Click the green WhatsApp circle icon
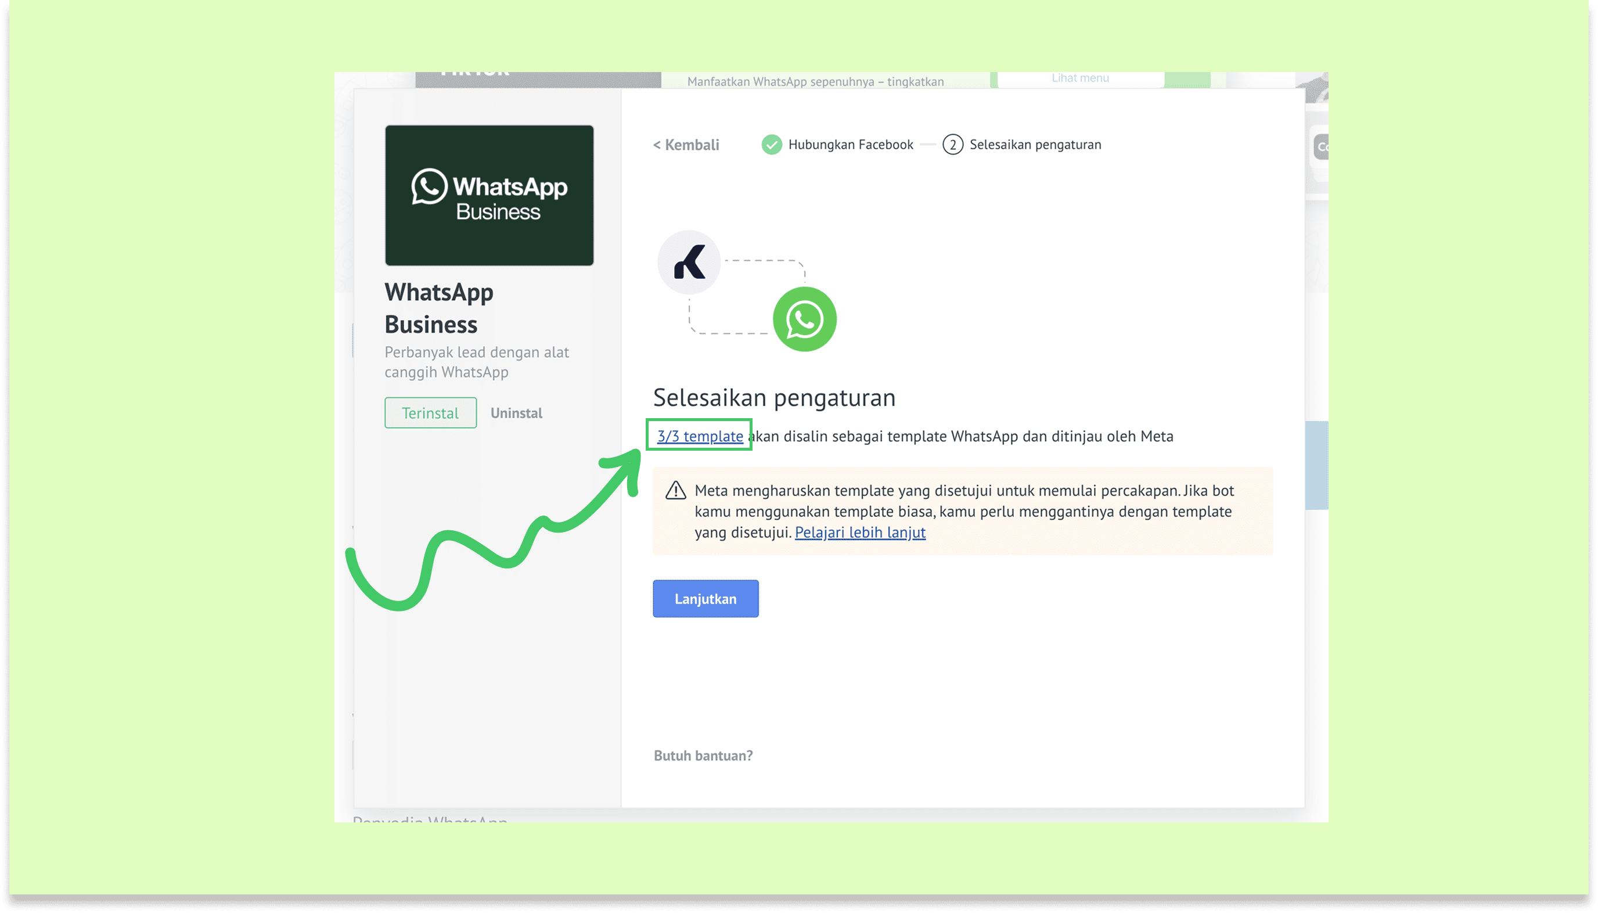The image size is (1598, 913). point(804,319)
